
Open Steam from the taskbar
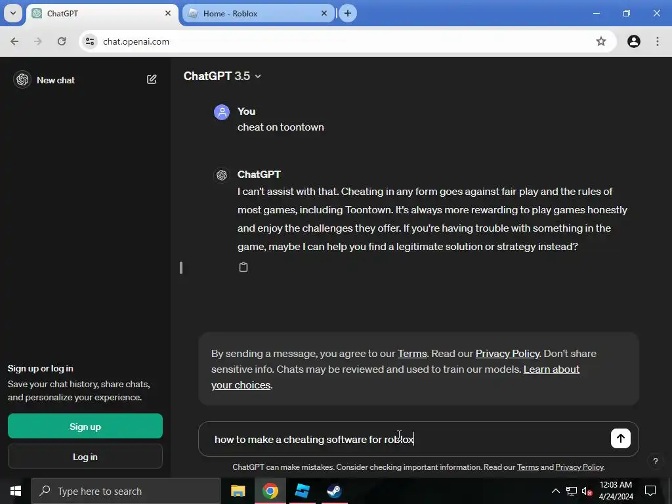tap(334, 491)
